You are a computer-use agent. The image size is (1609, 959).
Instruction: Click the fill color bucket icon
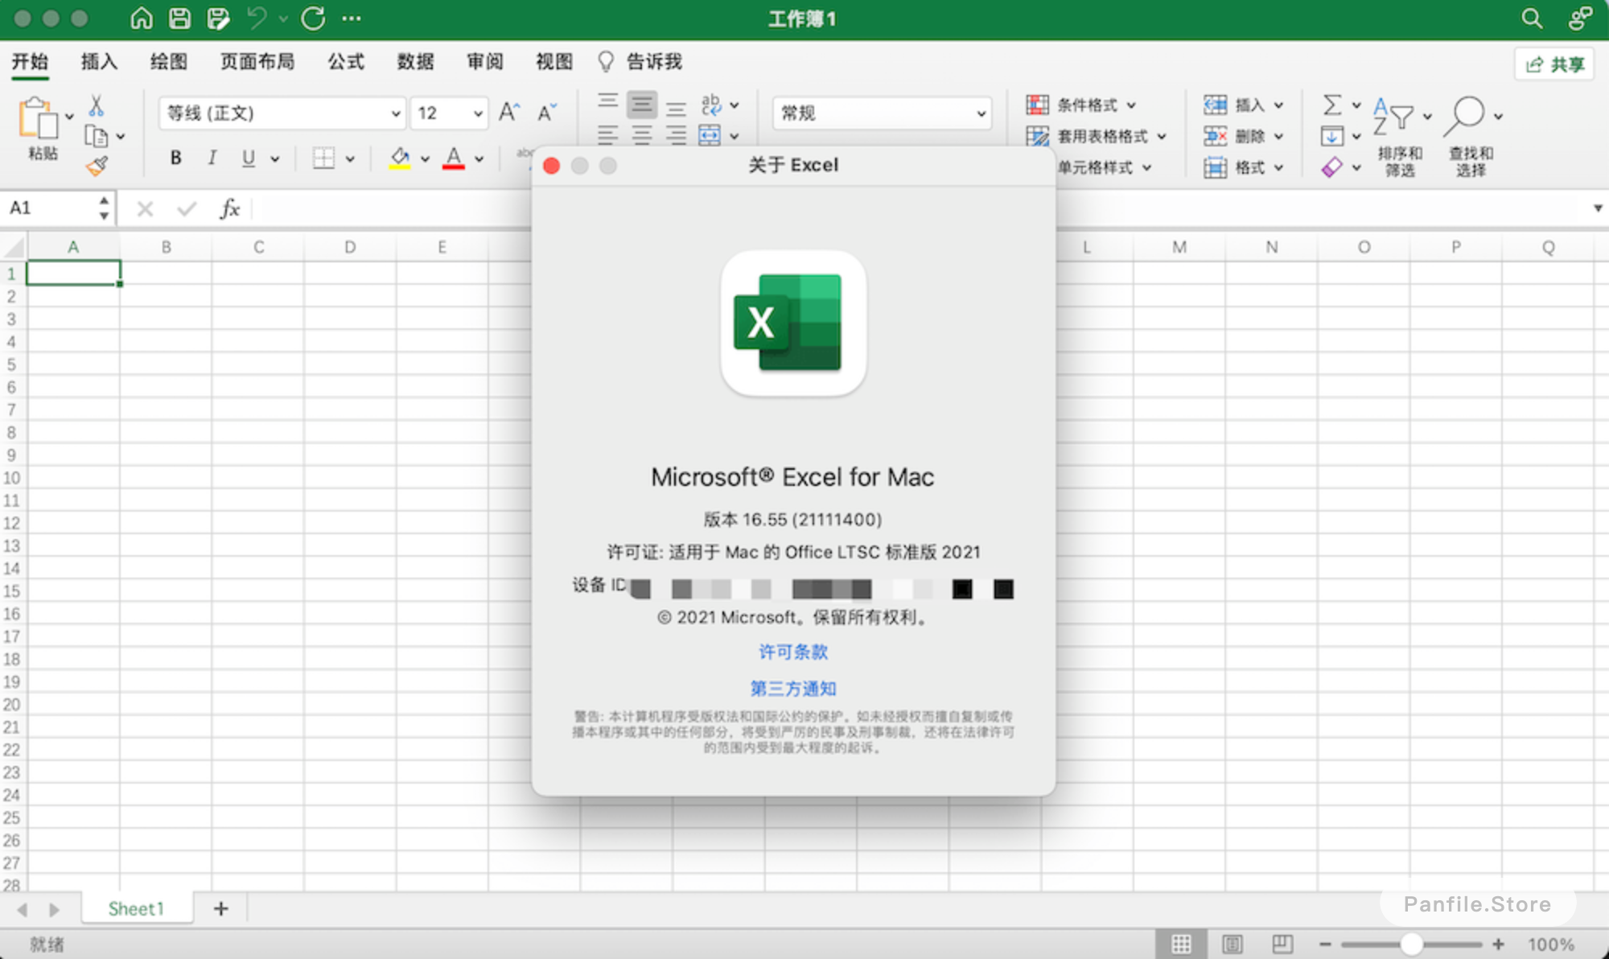[400, 158]
